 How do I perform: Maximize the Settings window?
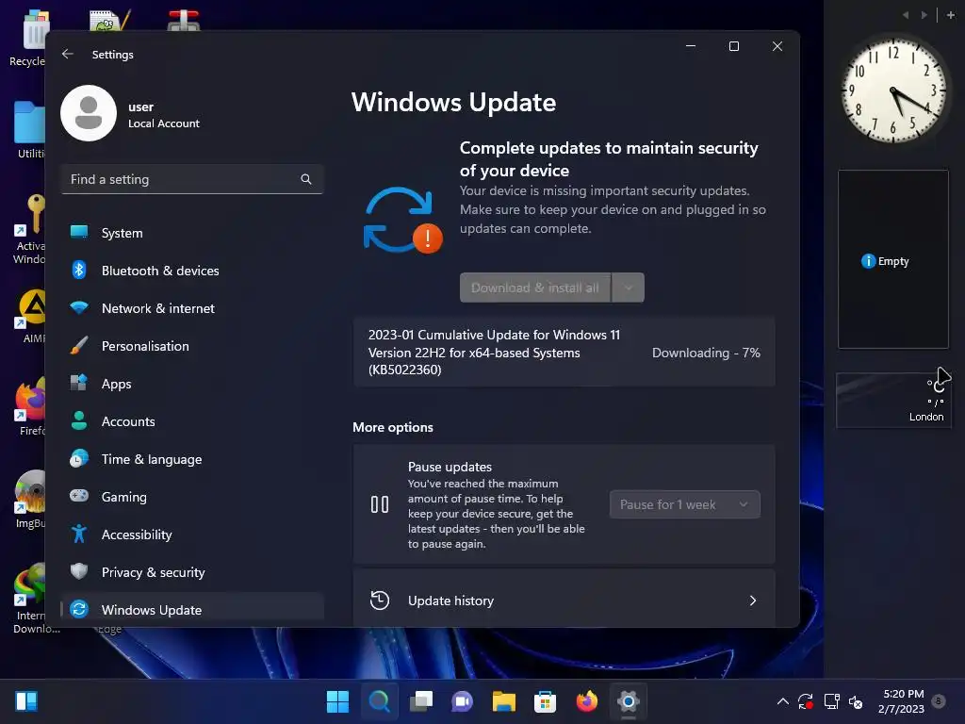tap(733, 46)
